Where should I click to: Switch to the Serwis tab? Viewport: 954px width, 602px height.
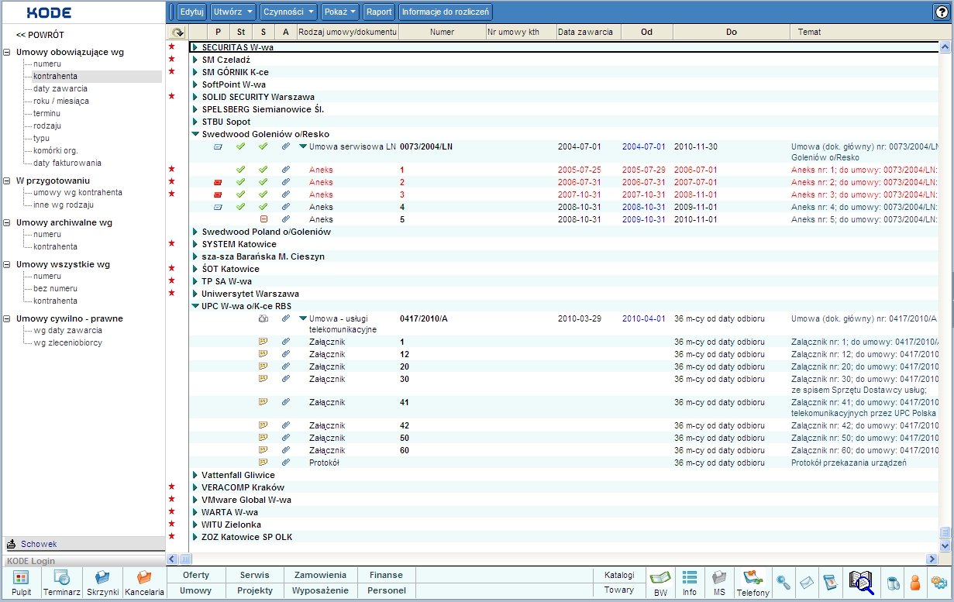(255, 575)
